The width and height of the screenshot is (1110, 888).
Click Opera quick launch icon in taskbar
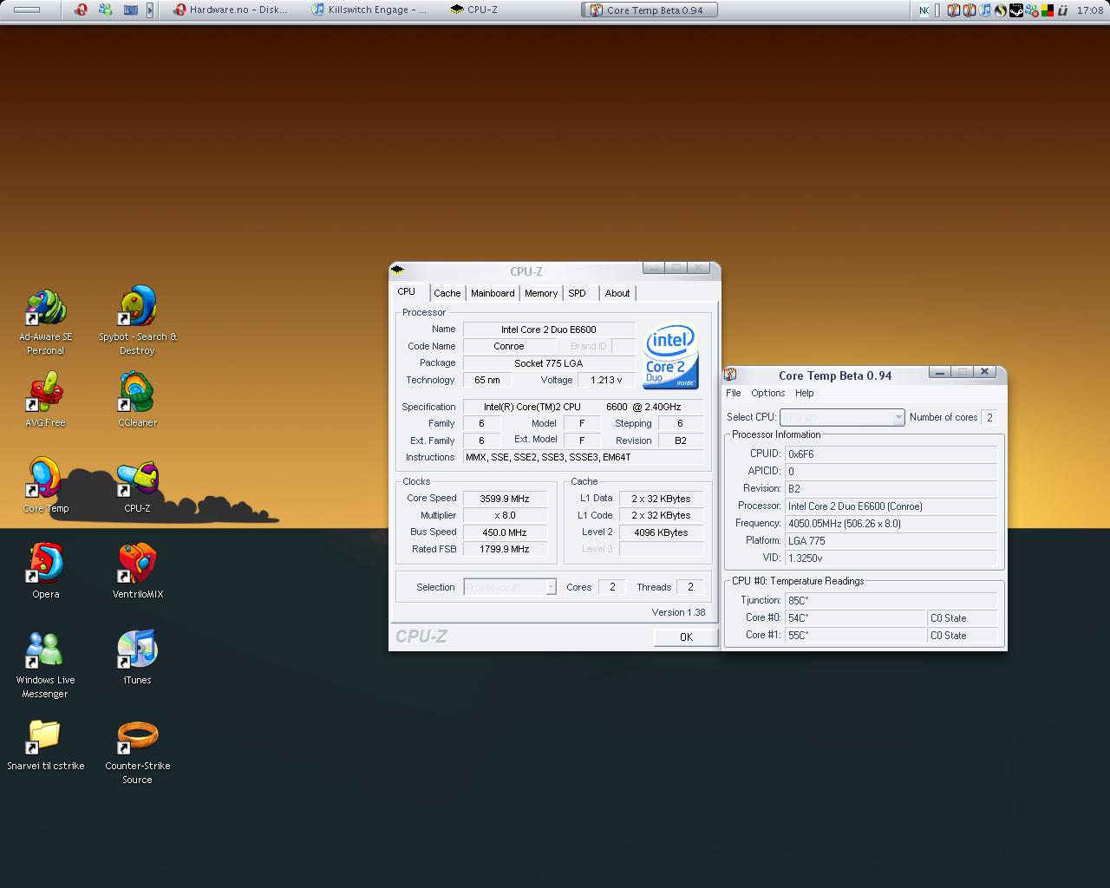[81, 10]
